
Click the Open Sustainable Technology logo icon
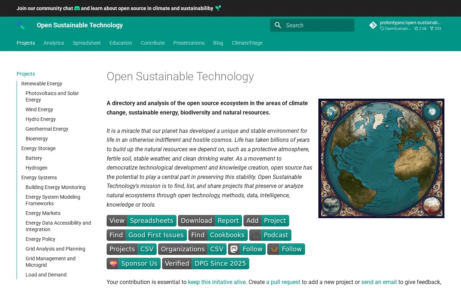(21, 25)
